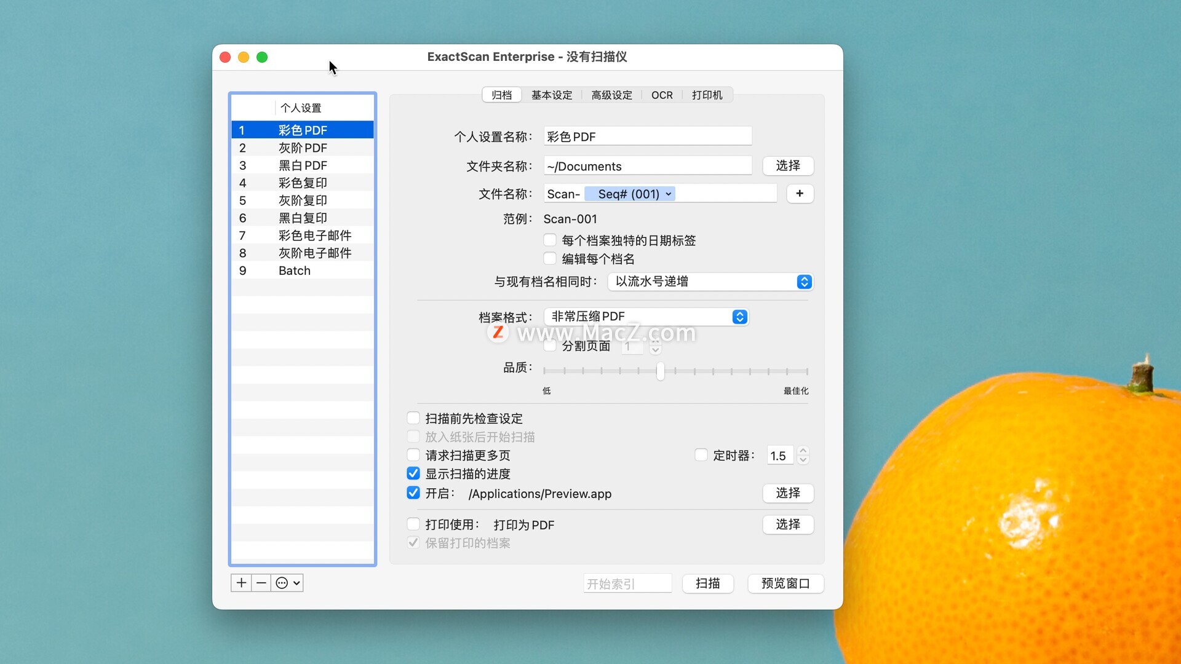
Task: Select profile 灰阶电子邮件
Action: pyautogui.click(x=303, y=253)
